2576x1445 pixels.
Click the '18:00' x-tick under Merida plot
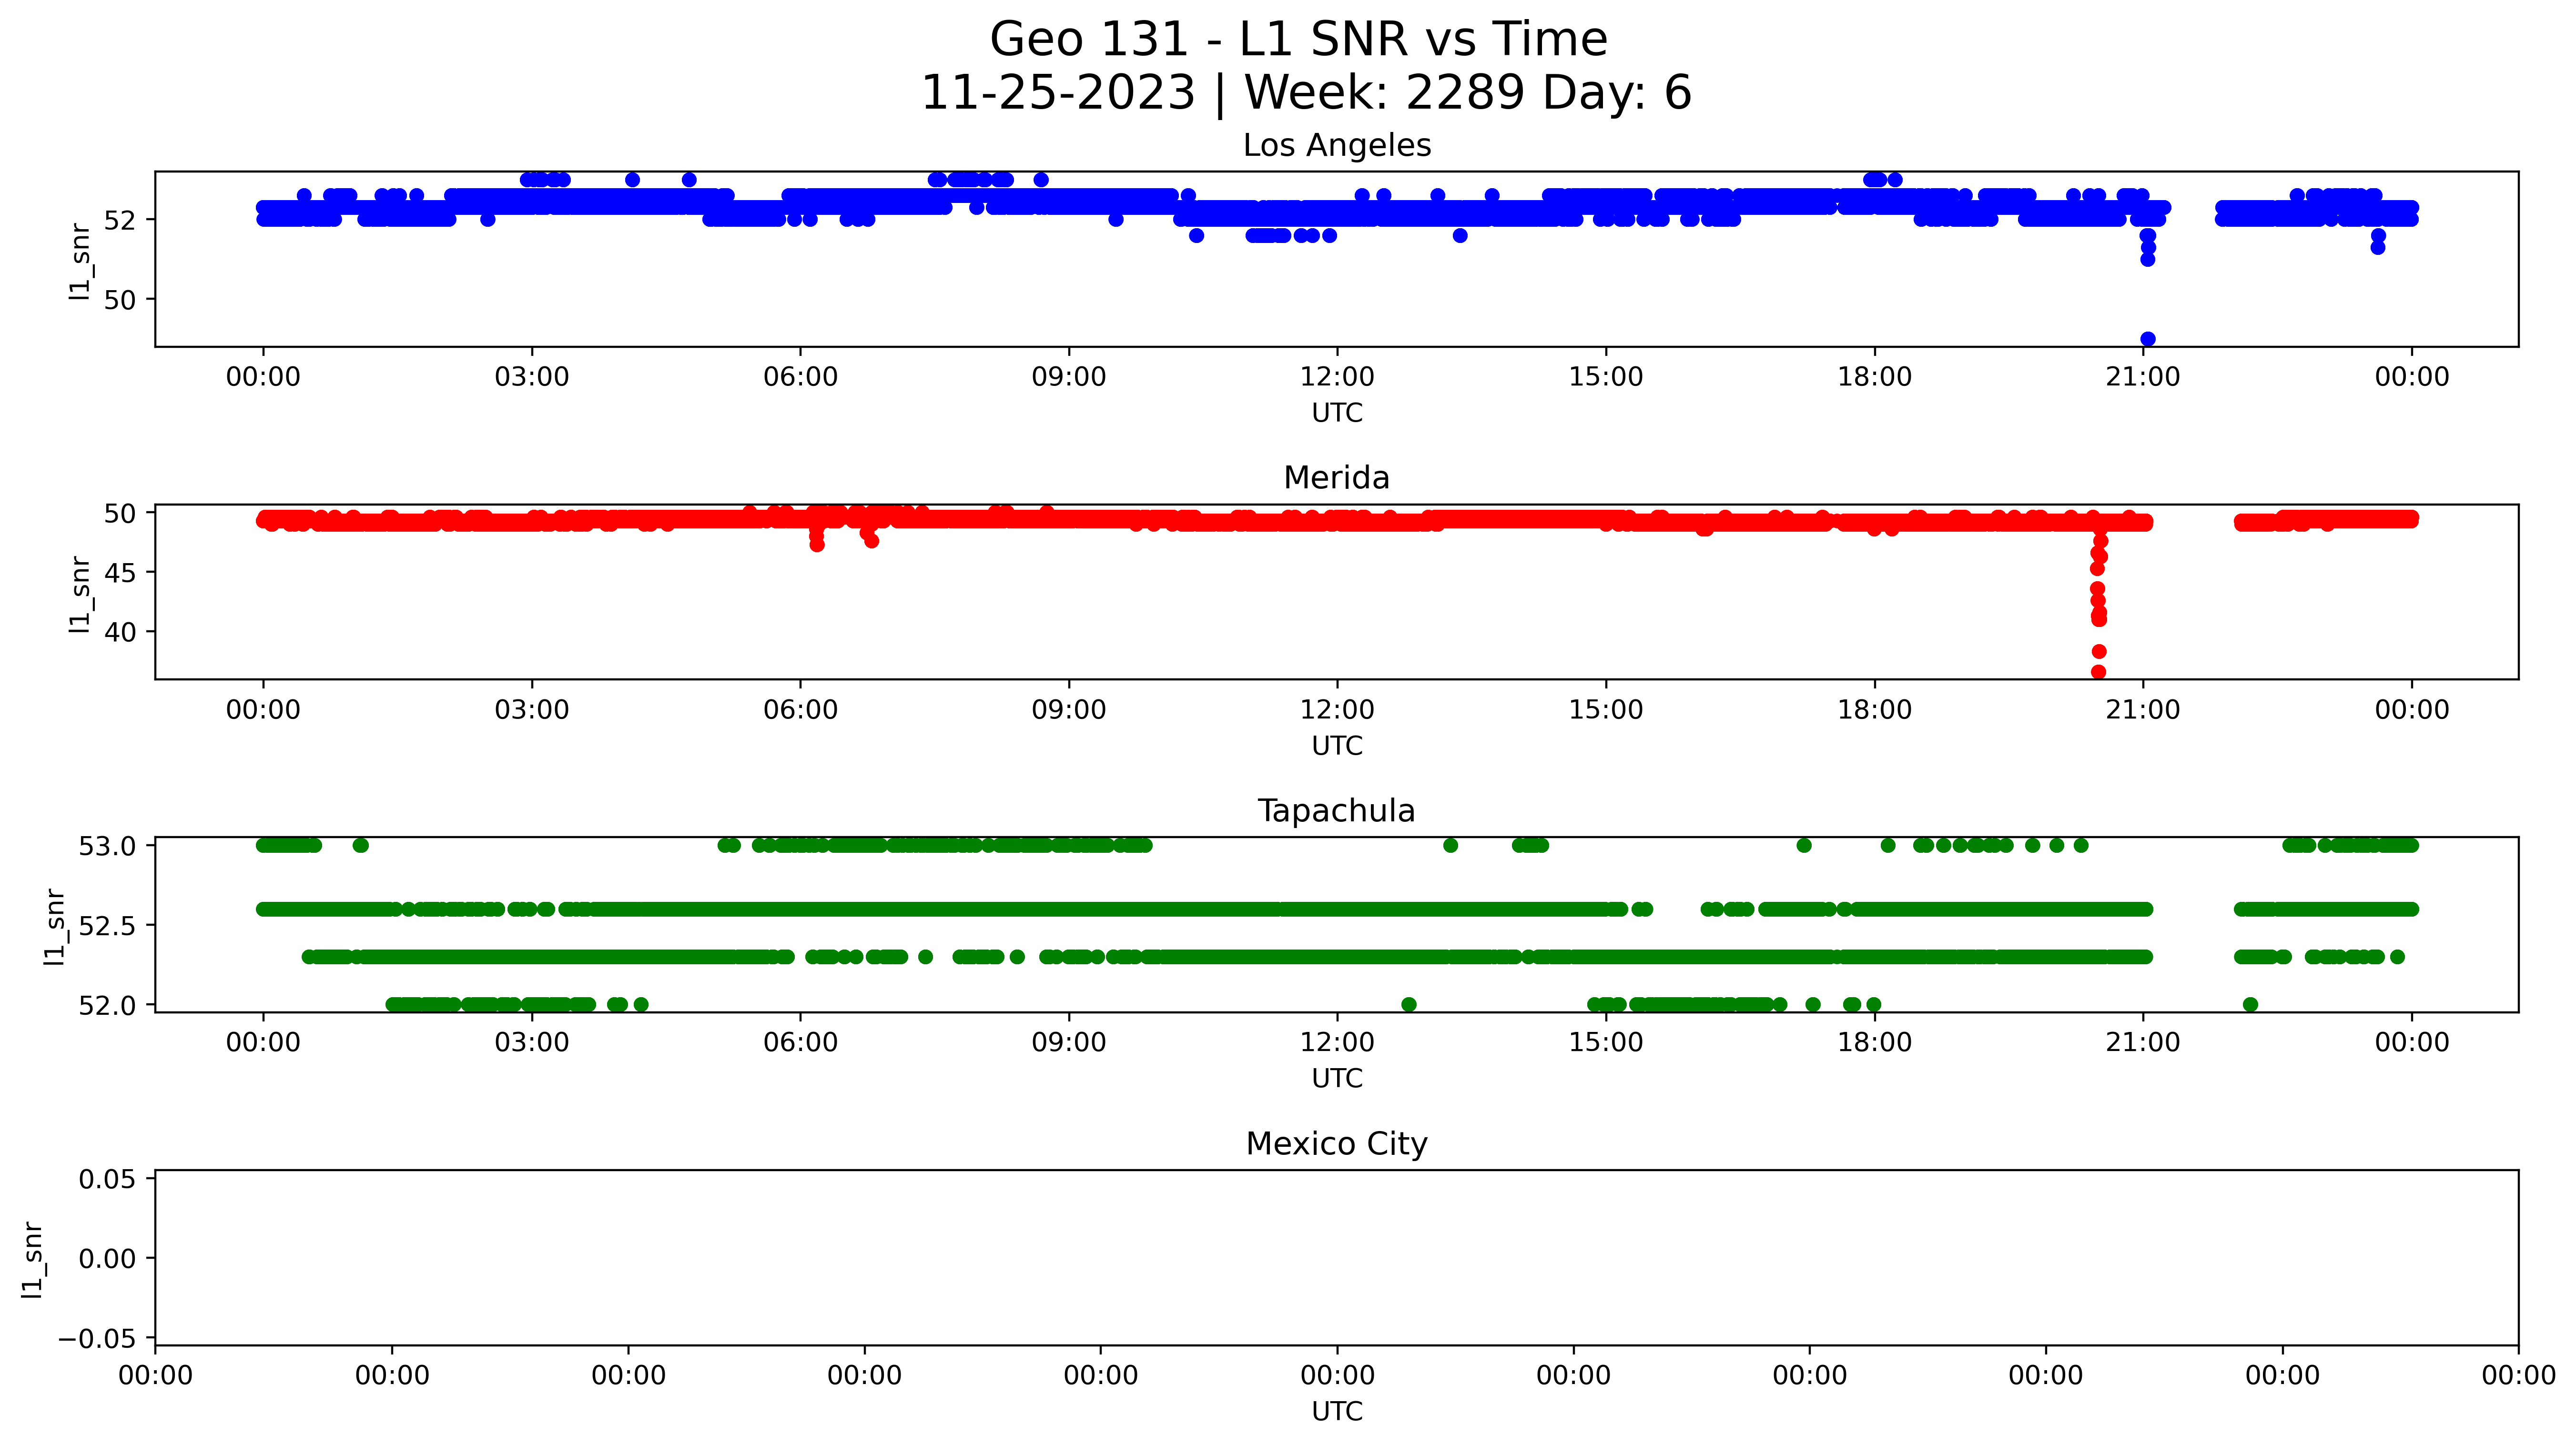coord(1874,710)
